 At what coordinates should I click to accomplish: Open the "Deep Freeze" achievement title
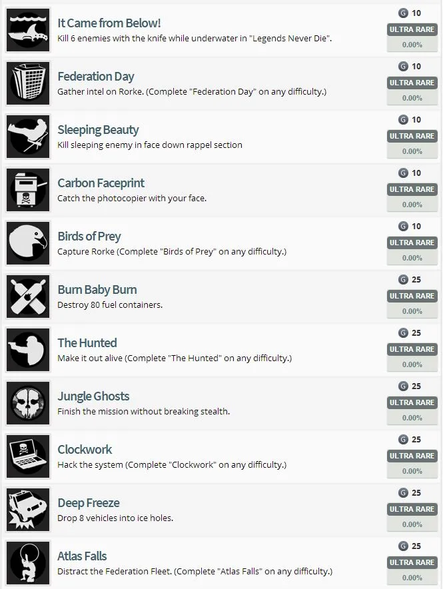click(x=89, y=503)
